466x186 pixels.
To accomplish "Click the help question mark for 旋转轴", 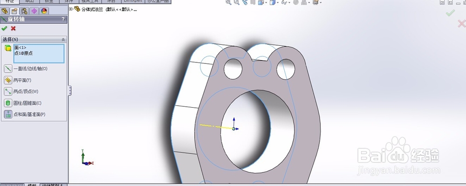I will point(63,19).
